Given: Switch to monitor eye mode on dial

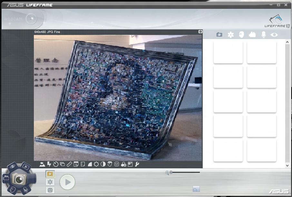Looking at the screenshot, I should 12,166.
